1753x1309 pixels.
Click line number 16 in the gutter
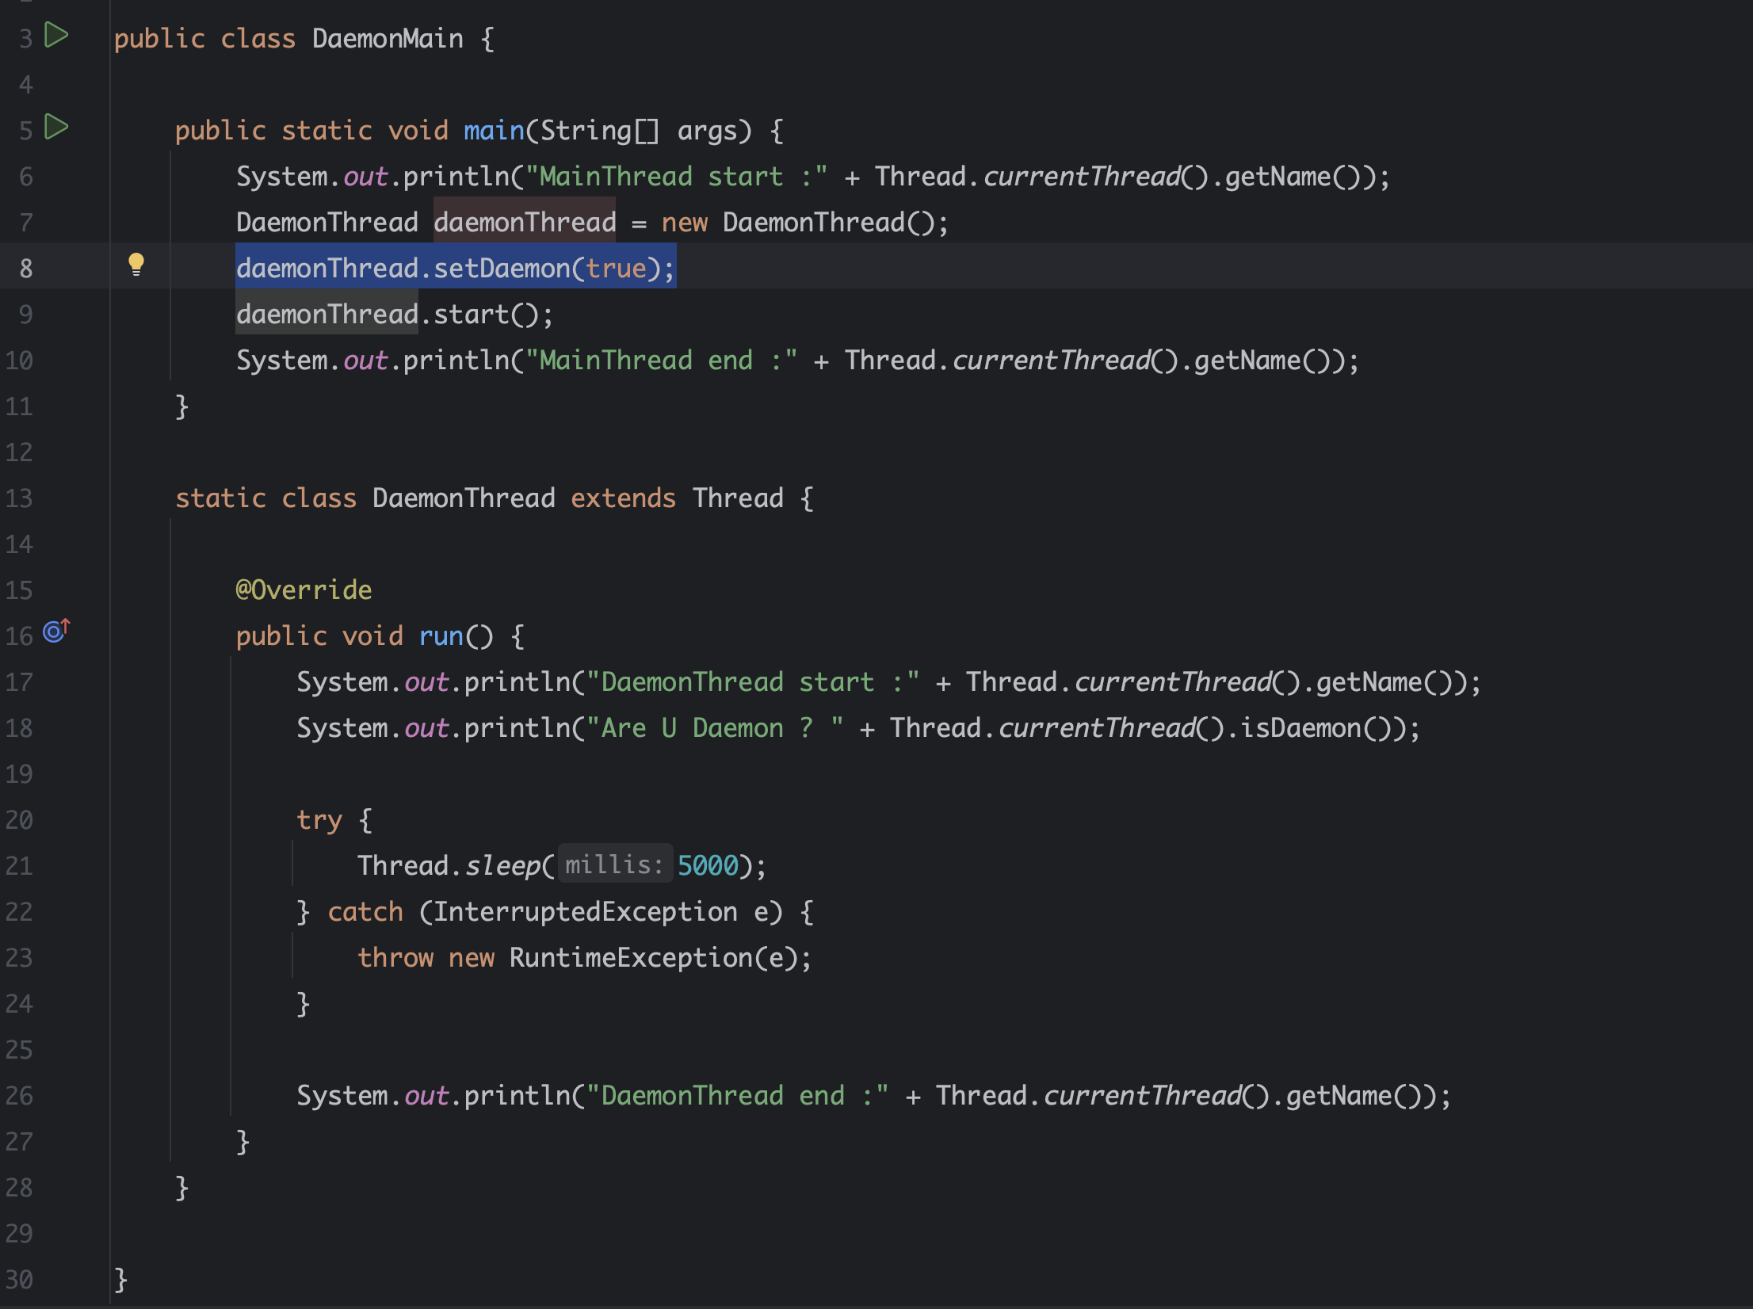[x=20, y=636]
